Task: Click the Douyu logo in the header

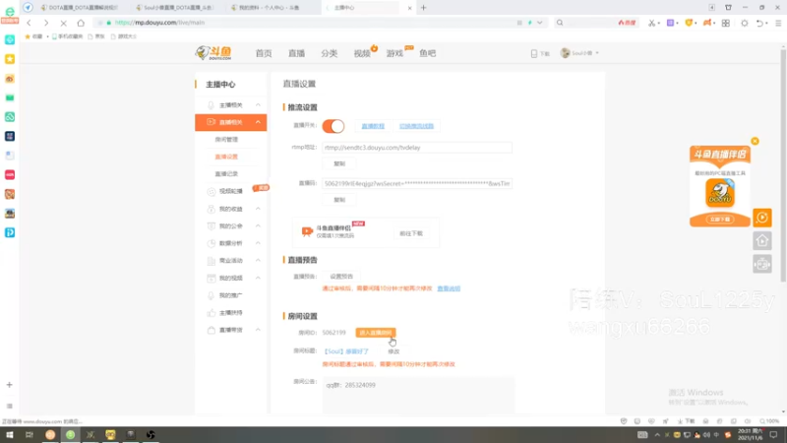Action: pyautogui.click(x=213, y=53)
